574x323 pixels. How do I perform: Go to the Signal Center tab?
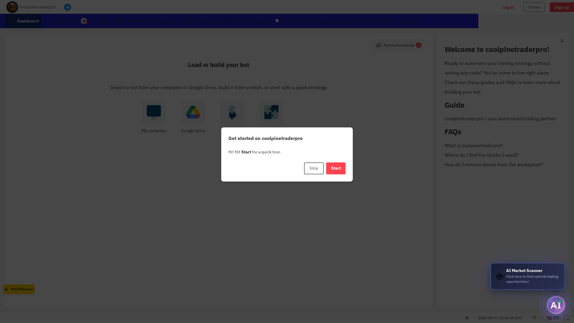(x=203, y=21)
